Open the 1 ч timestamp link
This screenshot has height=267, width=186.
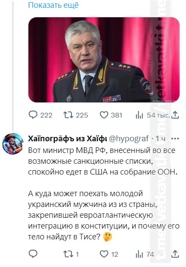coord(160,139)
